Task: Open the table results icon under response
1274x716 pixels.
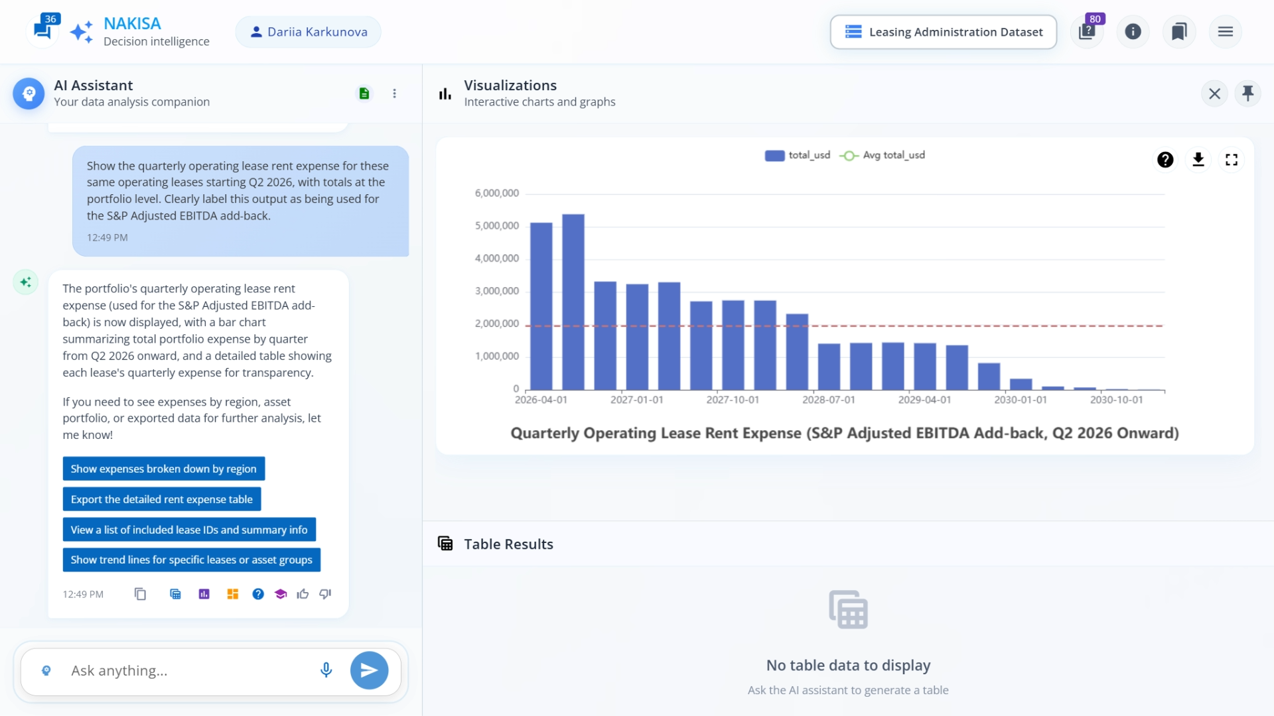Action: 175,594
